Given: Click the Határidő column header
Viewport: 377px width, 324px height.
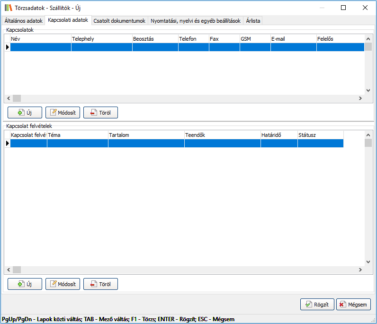Looking at the screenshot, I should (279, 135).
